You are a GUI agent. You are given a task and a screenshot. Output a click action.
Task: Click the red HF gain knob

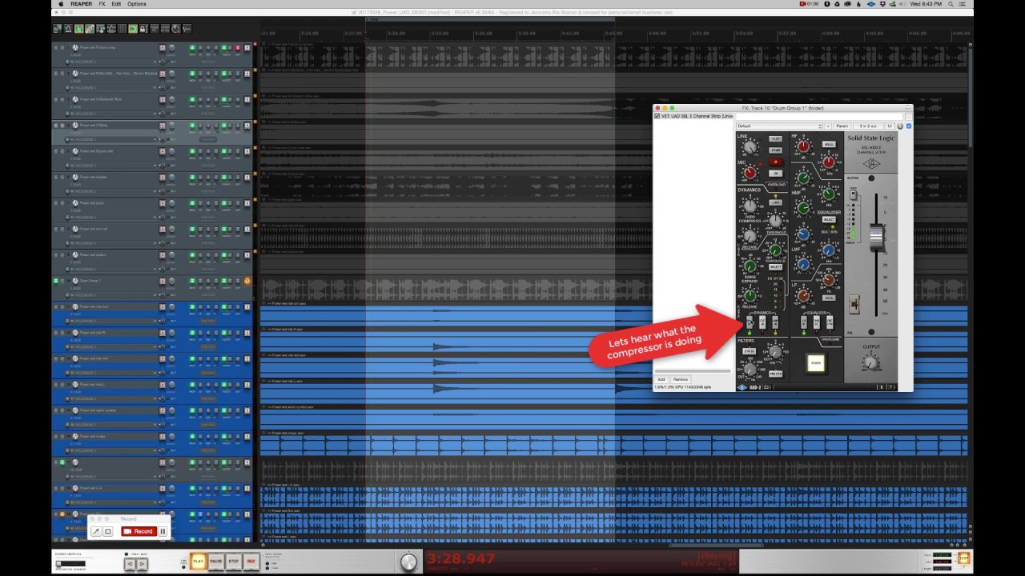803,146
